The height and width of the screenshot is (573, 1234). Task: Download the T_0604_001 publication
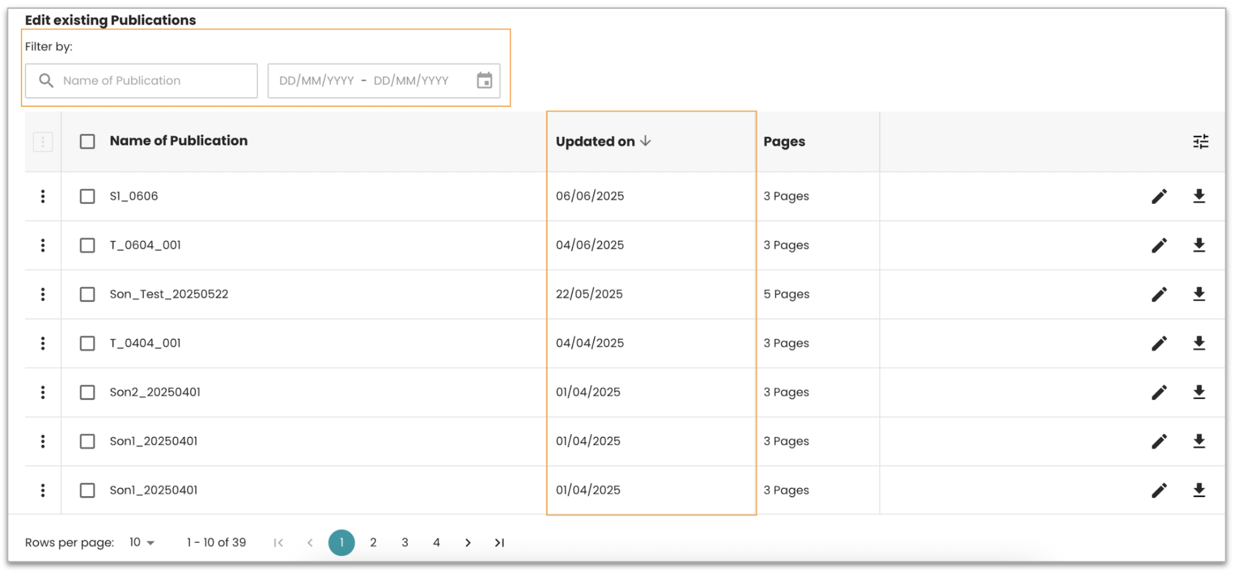[x=1199, y=245]
